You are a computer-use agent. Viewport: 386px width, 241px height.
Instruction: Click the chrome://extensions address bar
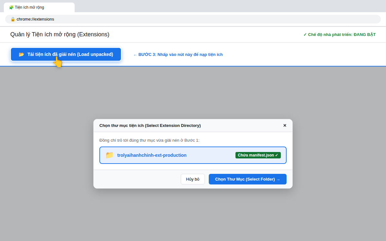[193, 19]
